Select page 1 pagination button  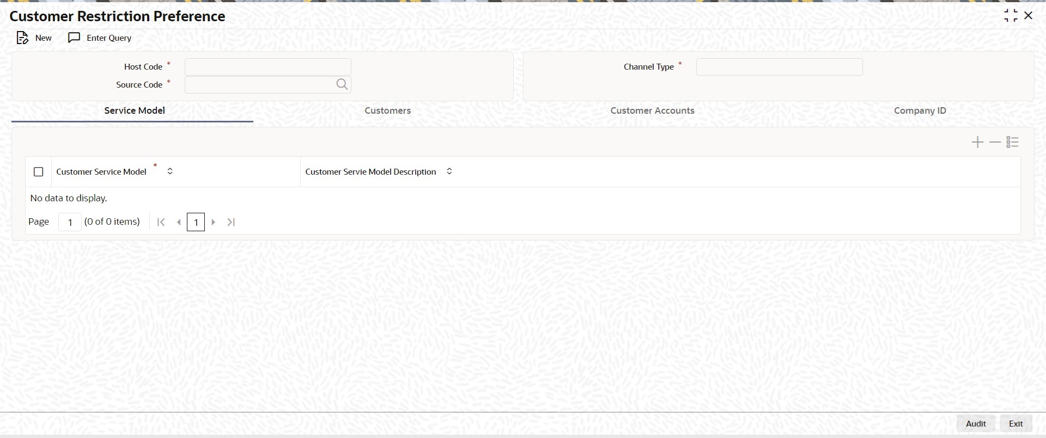196,222
